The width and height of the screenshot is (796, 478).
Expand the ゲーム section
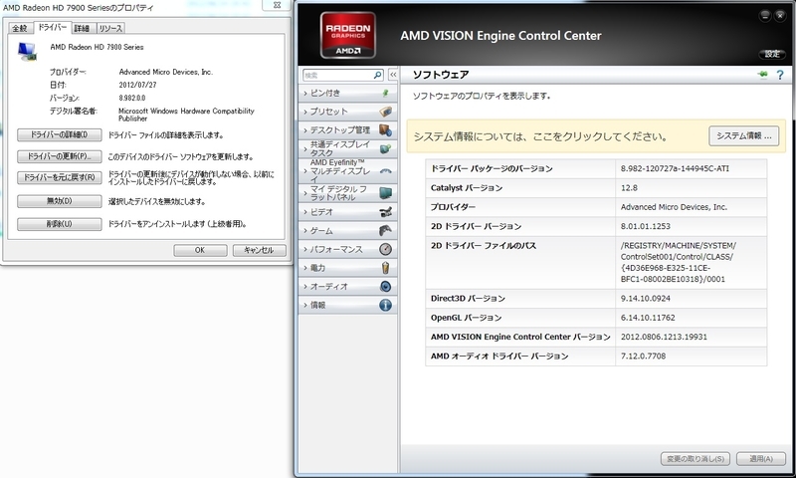[347, 231]
